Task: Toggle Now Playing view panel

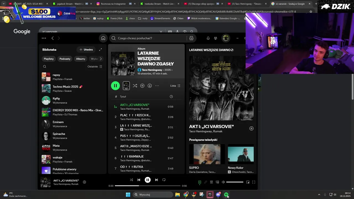Action: 199,182
